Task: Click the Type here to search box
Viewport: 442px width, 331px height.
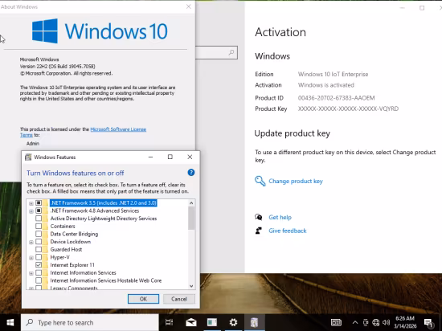Action: point(90,322)
